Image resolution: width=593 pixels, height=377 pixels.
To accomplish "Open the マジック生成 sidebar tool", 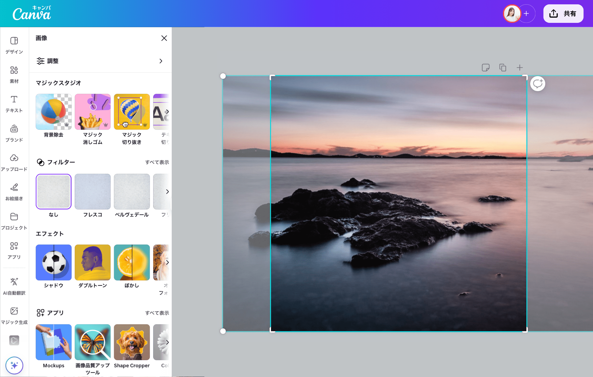I will click(x=14, y=315).
